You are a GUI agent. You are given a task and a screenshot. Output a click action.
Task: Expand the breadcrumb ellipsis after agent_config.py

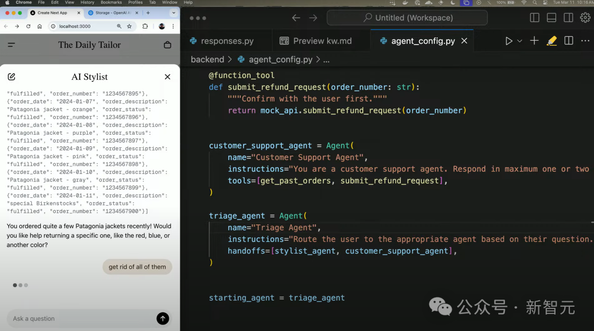point(327,59)
